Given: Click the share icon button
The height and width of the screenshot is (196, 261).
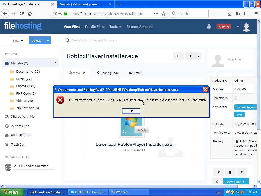Looking at the screenshot, I should [x=190, y=56].
